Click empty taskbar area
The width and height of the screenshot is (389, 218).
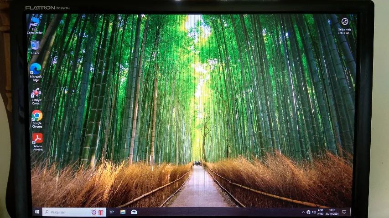[x=219, y=212]
